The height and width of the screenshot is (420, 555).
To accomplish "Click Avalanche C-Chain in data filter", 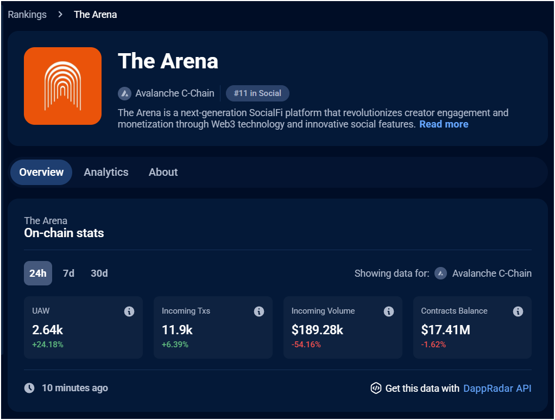I will (x=492, y=273).
